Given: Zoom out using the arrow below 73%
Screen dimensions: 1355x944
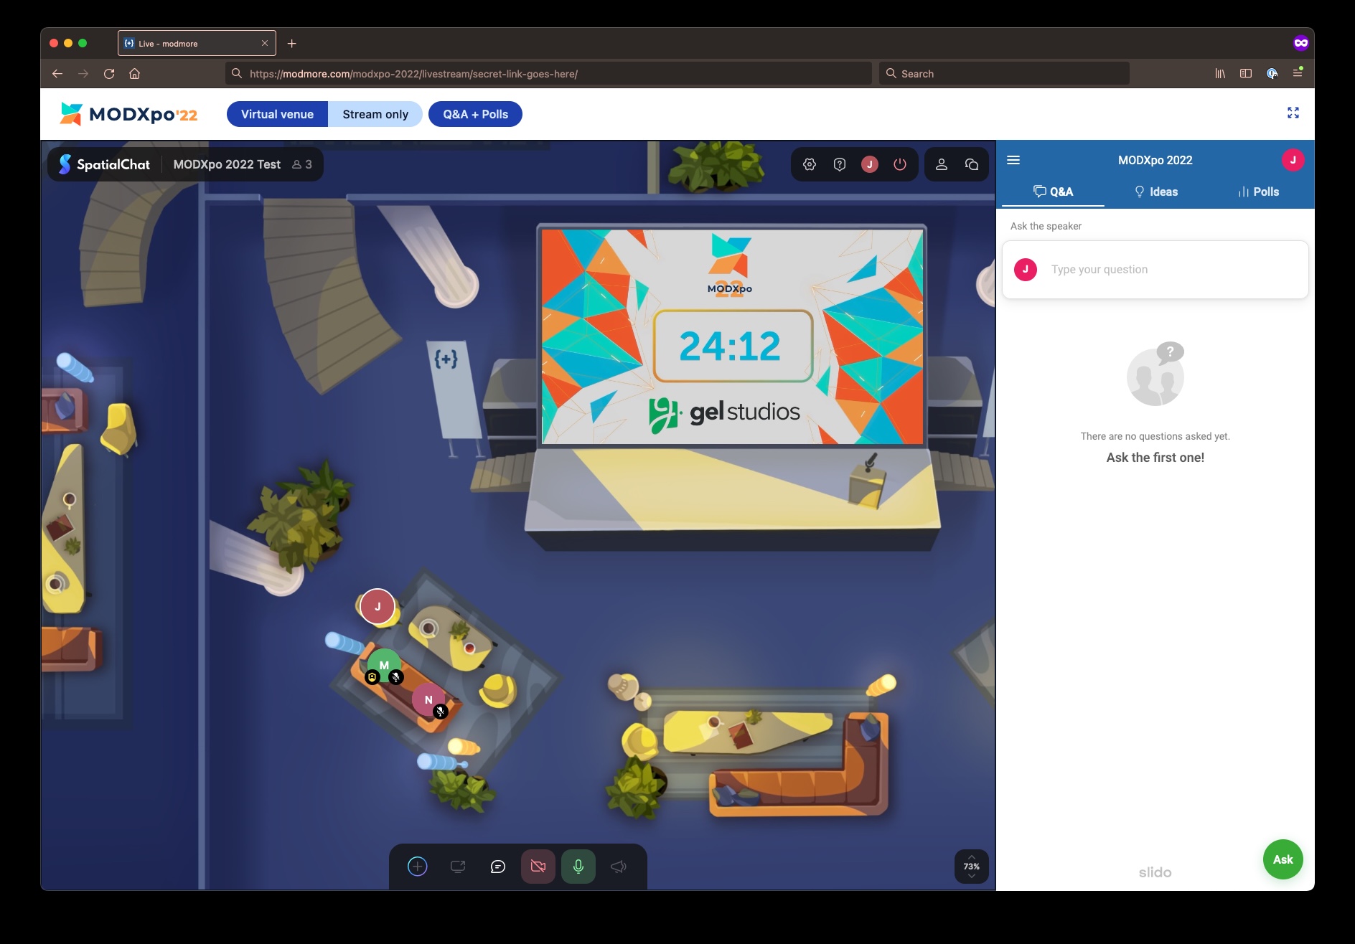Looking at the screenshot, I should (972, 877).
